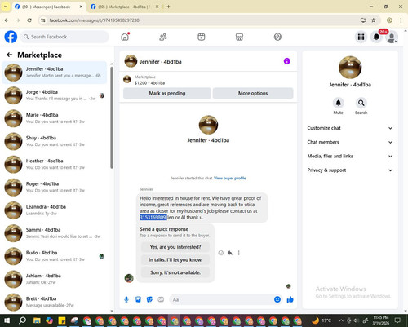Open the Heather - 4bd1ba conversation
This screenshot has width=408, height=327.
point(55,165)
